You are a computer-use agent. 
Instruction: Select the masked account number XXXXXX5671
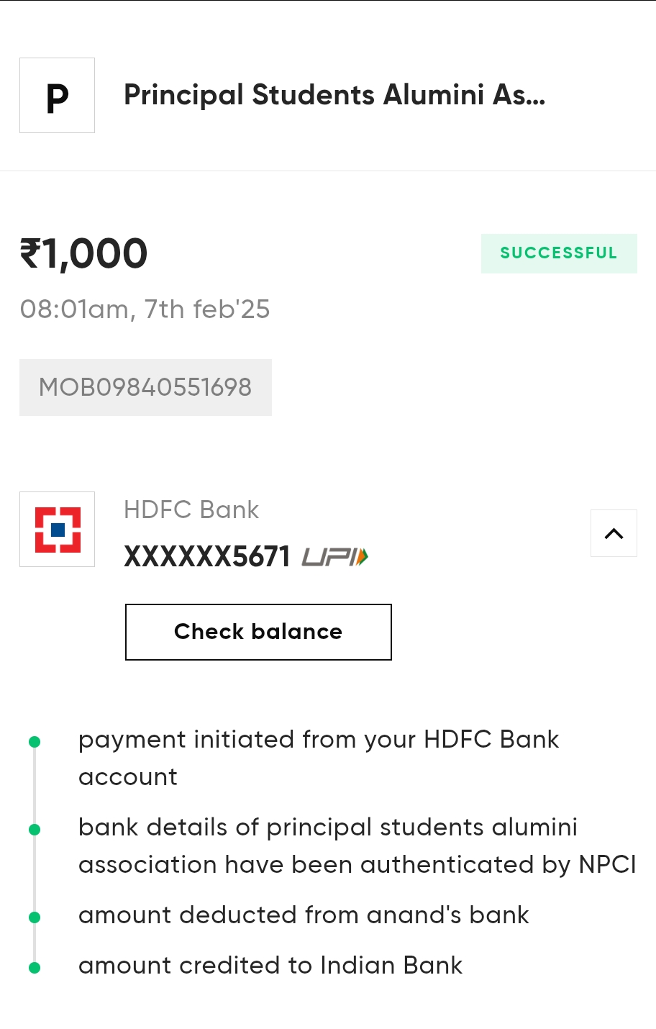click(x=207, y=557)
